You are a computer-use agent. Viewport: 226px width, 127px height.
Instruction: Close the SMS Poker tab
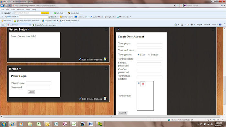coord(30,25)
